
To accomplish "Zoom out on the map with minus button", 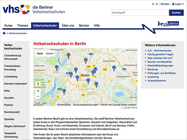I will tap(38, 96).
